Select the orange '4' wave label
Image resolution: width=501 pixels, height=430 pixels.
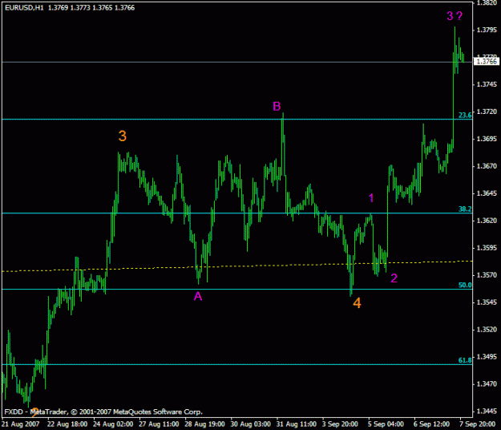[x=357, y=303]
